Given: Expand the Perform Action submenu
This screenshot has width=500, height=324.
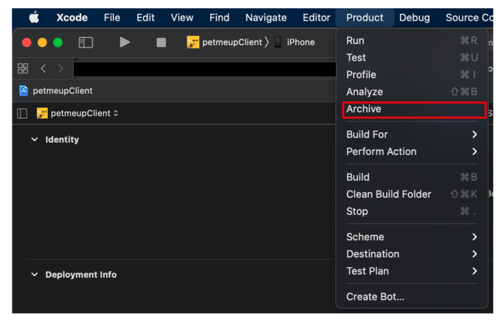Looking at the screenshot, I should (x=412, y=152).
